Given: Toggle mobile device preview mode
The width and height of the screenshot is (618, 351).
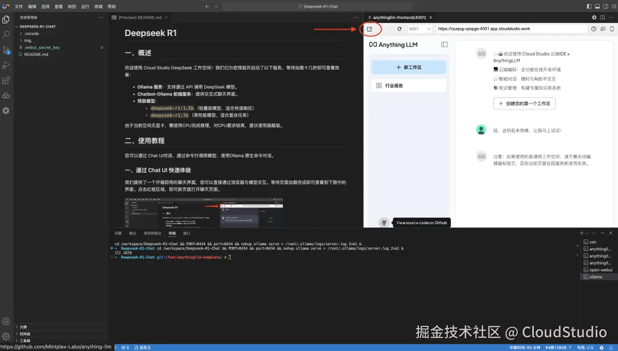Looking at the screenshot, I should click(x=612, y=29).
